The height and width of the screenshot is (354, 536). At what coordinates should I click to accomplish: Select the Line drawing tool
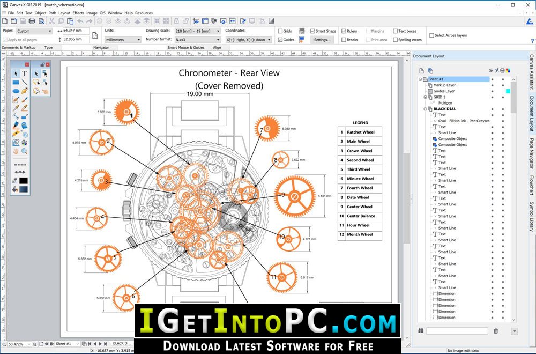coord(25,83)
